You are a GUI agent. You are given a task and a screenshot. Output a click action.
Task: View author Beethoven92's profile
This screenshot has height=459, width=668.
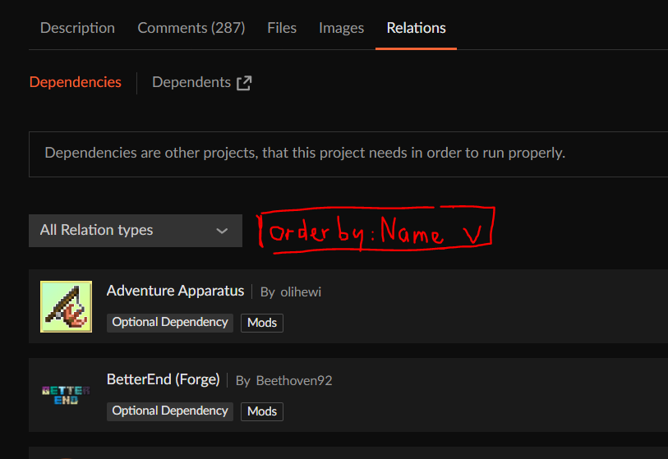(293, 380)
